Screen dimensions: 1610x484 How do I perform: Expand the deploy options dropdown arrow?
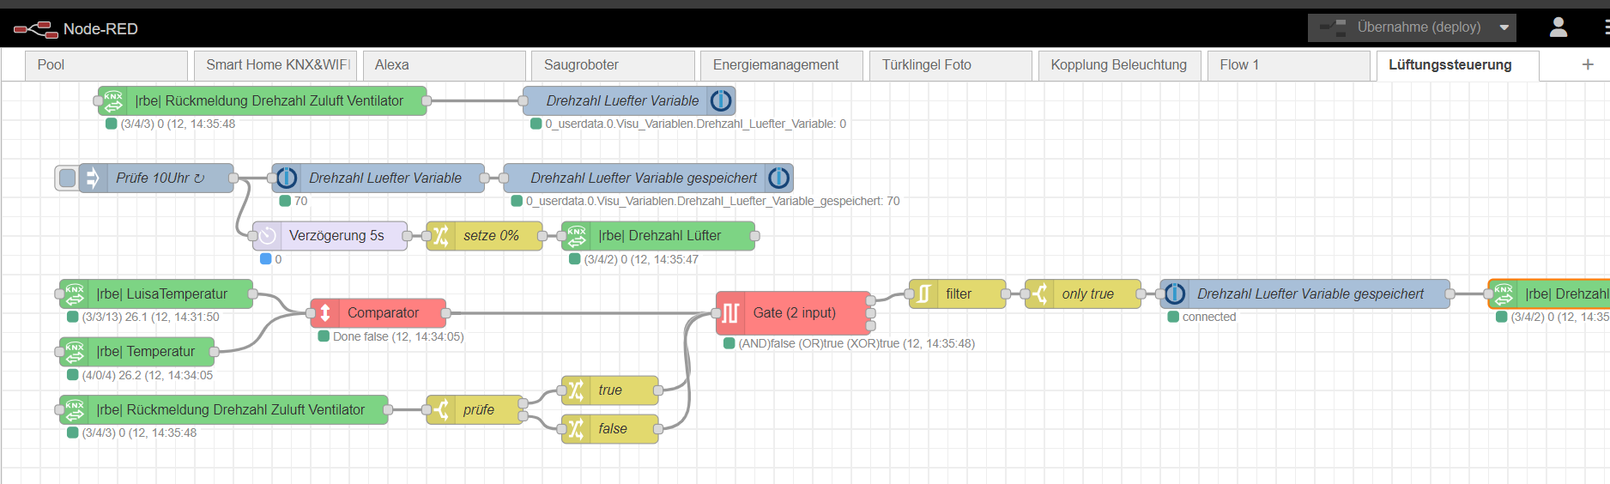coord(1504,27)
